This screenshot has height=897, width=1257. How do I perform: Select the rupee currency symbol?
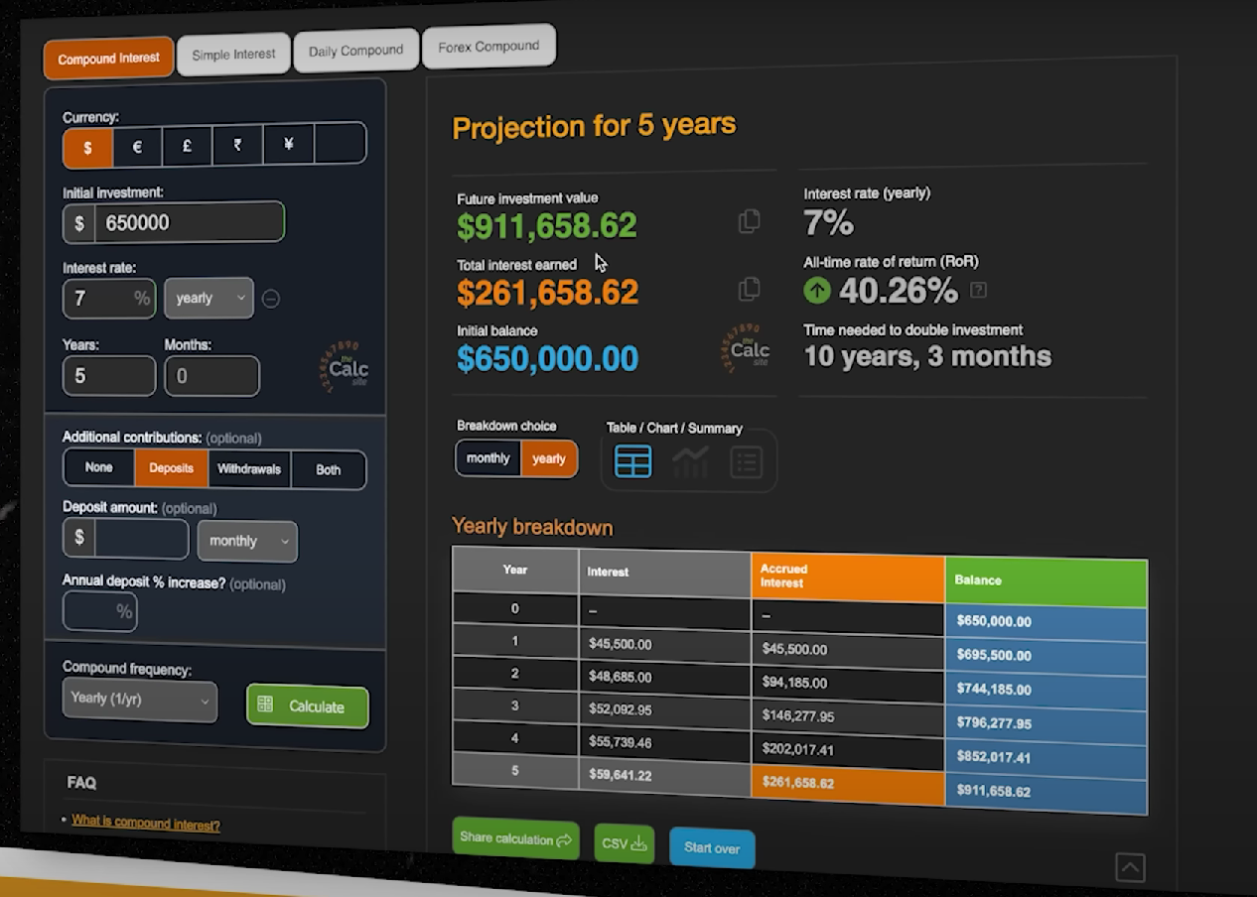[237, 145]
